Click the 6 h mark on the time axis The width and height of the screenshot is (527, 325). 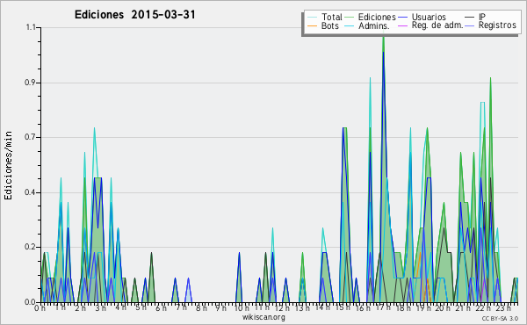[161, 307]
